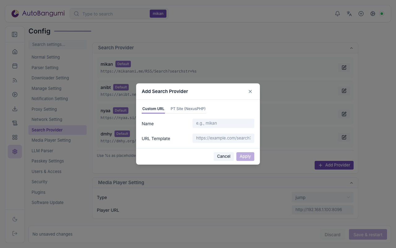396x248 pixels.
Task: Open the media player Type dropdown
Action: (x=322, y=197)
